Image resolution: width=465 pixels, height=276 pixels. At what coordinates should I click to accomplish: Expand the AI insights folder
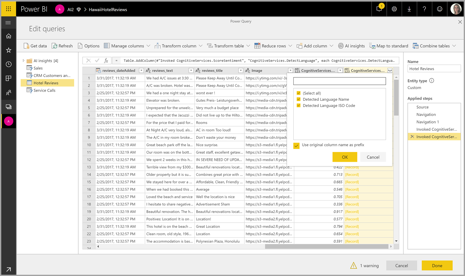pyautogui.click(x=23, y=61)
